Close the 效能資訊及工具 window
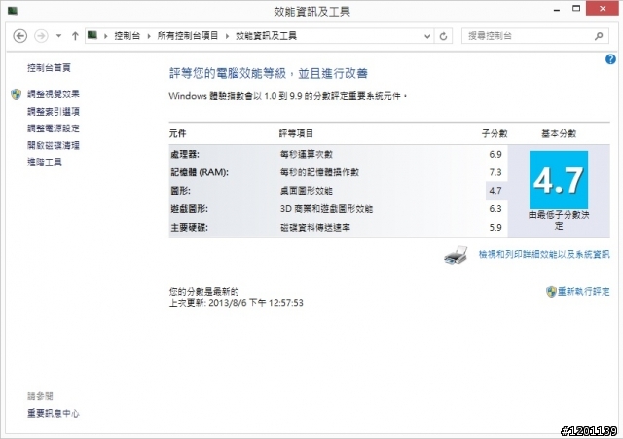Viewport: 623px width, 439px height. coord(603,9)
